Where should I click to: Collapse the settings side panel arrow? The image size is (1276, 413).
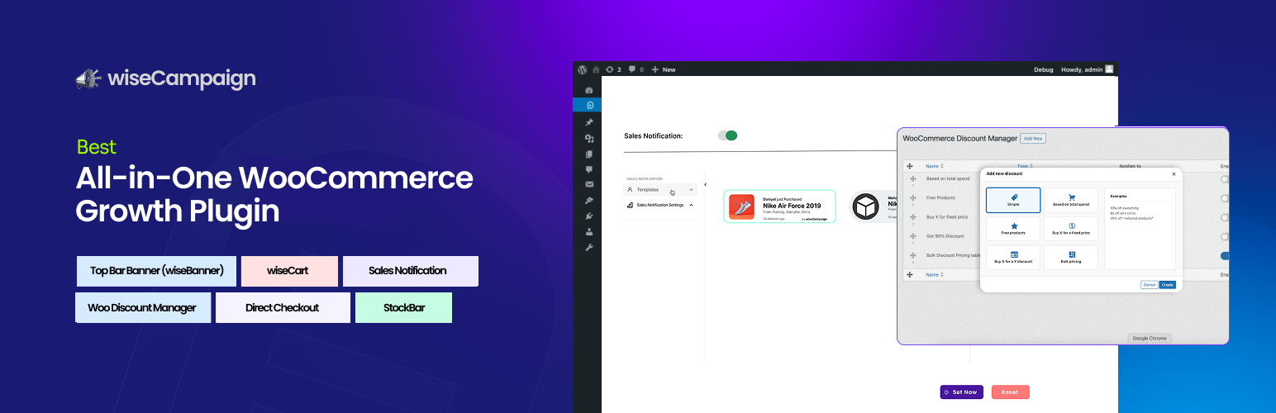pyautogui.click(x=706, y=184)
